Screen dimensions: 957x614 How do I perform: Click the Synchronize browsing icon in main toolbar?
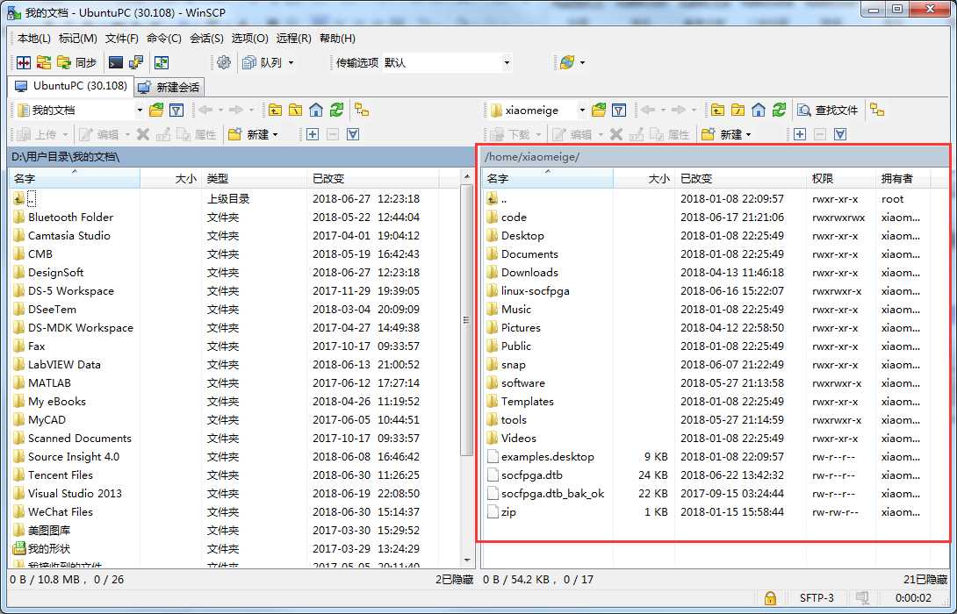click(x=43, y=63)
